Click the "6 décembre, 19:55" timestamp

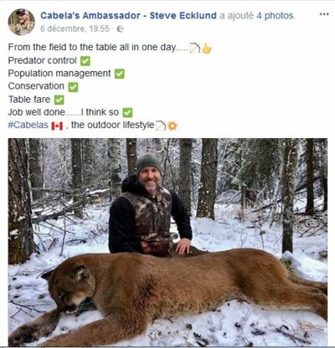(75, 28)
